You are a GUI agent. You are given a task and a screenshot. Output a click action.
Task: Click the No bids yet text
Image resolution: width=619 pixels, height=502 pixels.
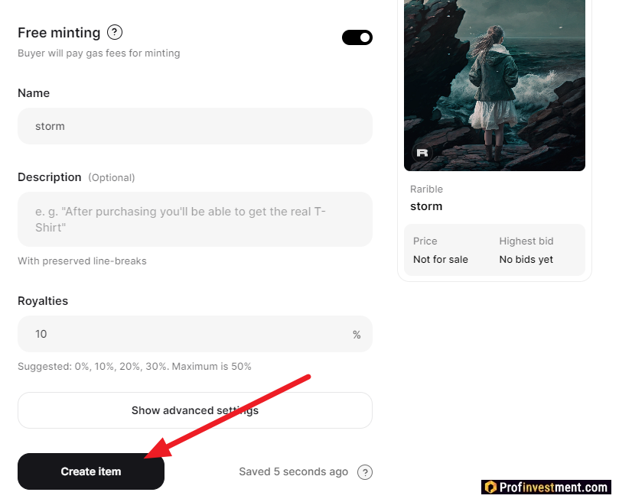point(526,260)
